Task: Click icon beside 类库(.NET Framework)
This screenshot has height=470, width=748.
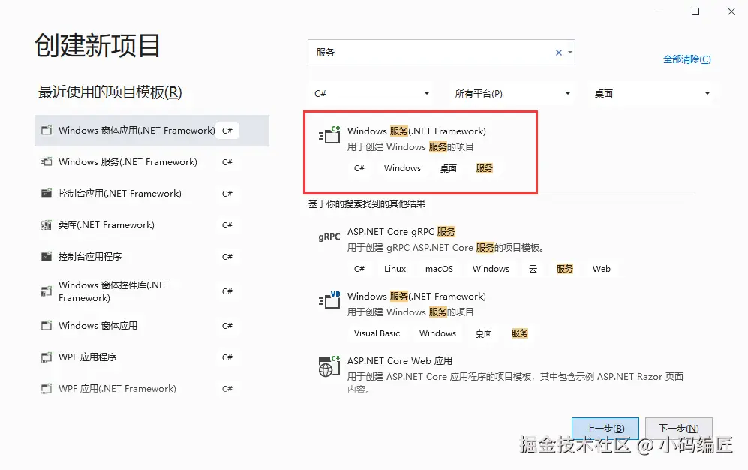Action: 47,224
